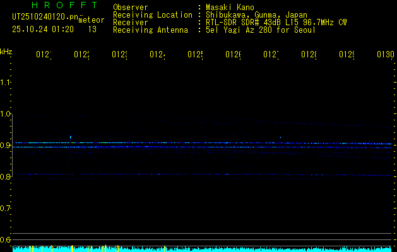
Task: Click the 0.6 frequency axis label
Action: pyautogui.click(x=5, y=239)
